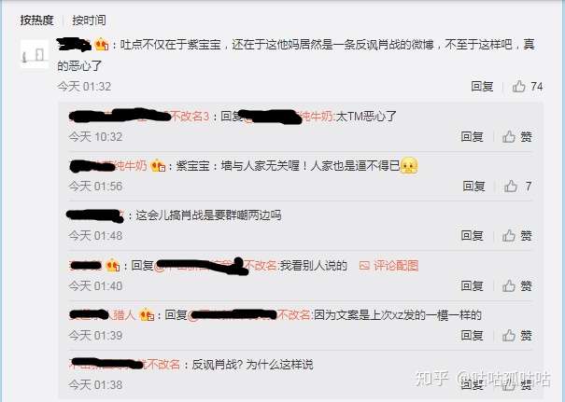Reply to the 10:32 comment
The image size is (565, 402).
click(472, 136)
